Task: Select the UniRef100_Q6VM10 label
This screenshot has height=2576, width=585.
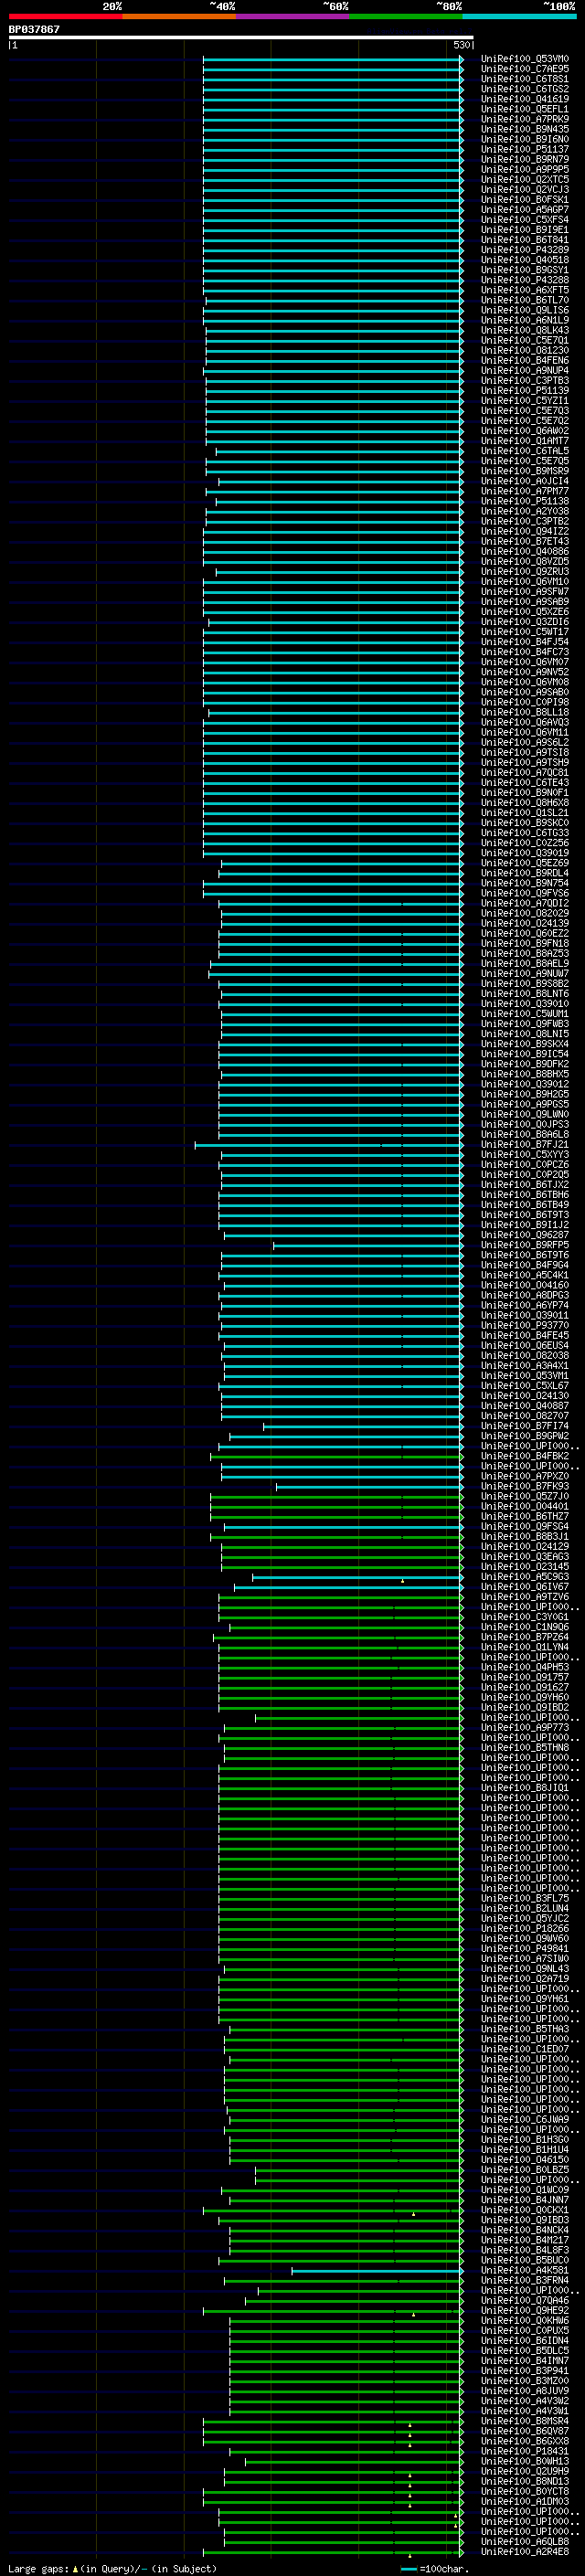Action: point(524,582)
